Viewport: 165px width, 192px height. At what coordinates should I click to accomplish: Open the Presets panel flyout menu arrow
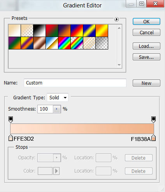(116, 19)
